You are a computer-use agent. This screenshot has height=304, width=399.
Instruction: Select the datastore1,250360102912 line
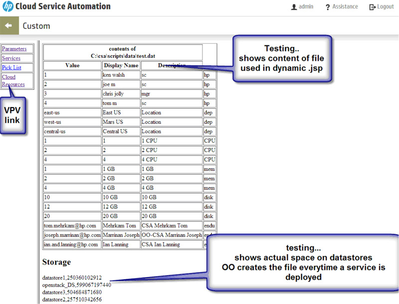point(72,278)
